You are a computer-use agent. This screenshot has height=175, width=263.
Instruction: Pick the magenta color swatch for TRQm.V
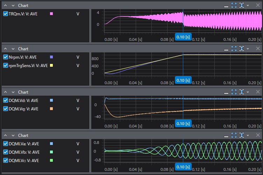(51, 14)
